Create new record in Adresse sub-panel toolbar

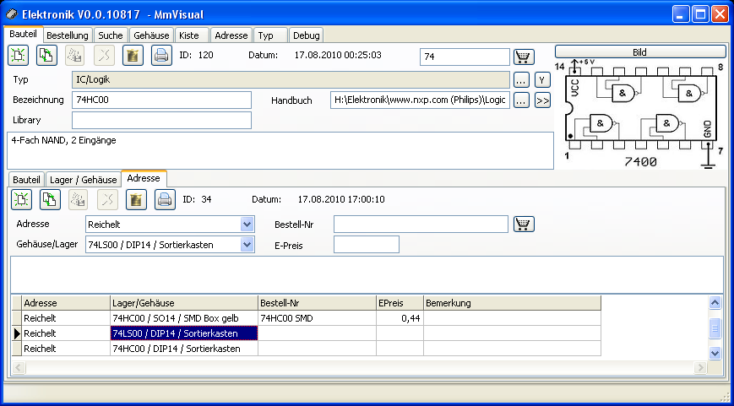pyautogui.click(x=21, y=200)
